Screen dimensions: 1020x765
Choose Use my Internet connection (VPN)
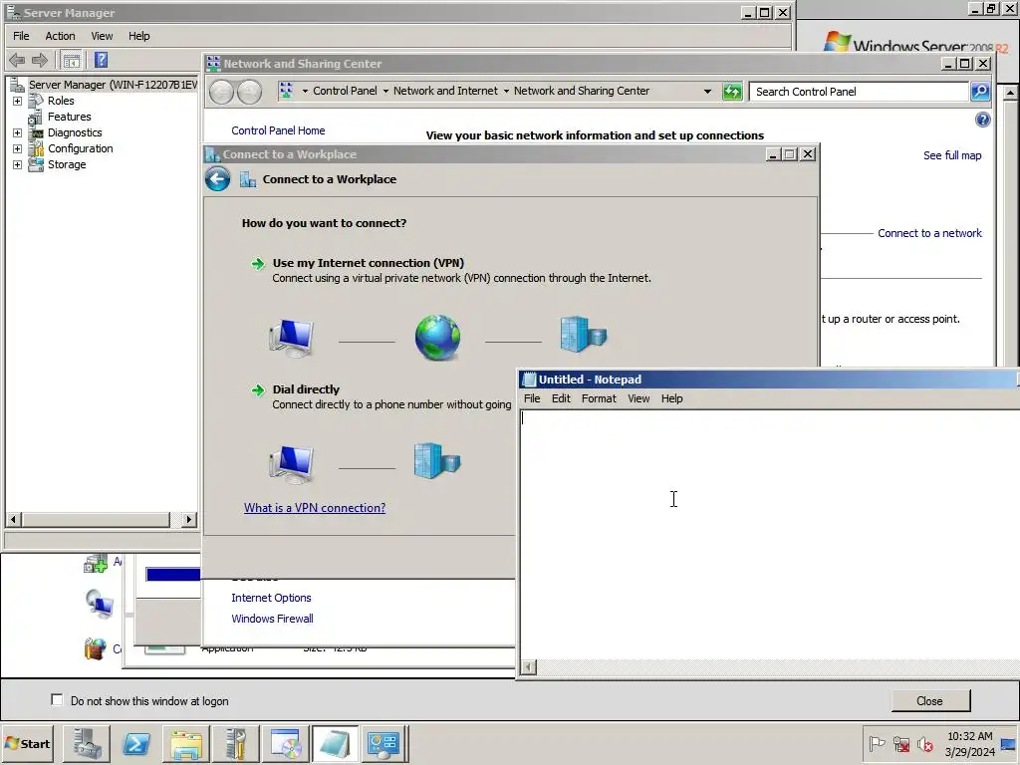point(369,263)
